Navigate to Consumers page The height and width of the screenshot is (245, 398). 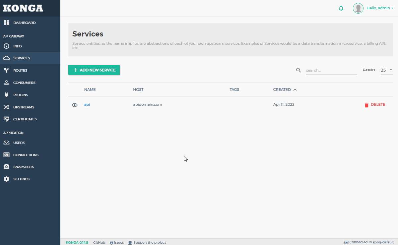[24, 83]
